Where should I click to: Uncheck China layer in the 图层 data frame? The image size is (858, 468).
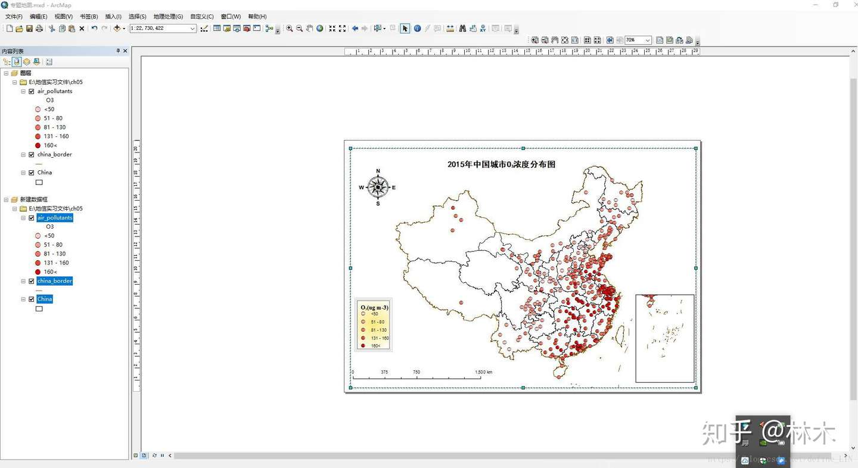(x=32, y=173)
